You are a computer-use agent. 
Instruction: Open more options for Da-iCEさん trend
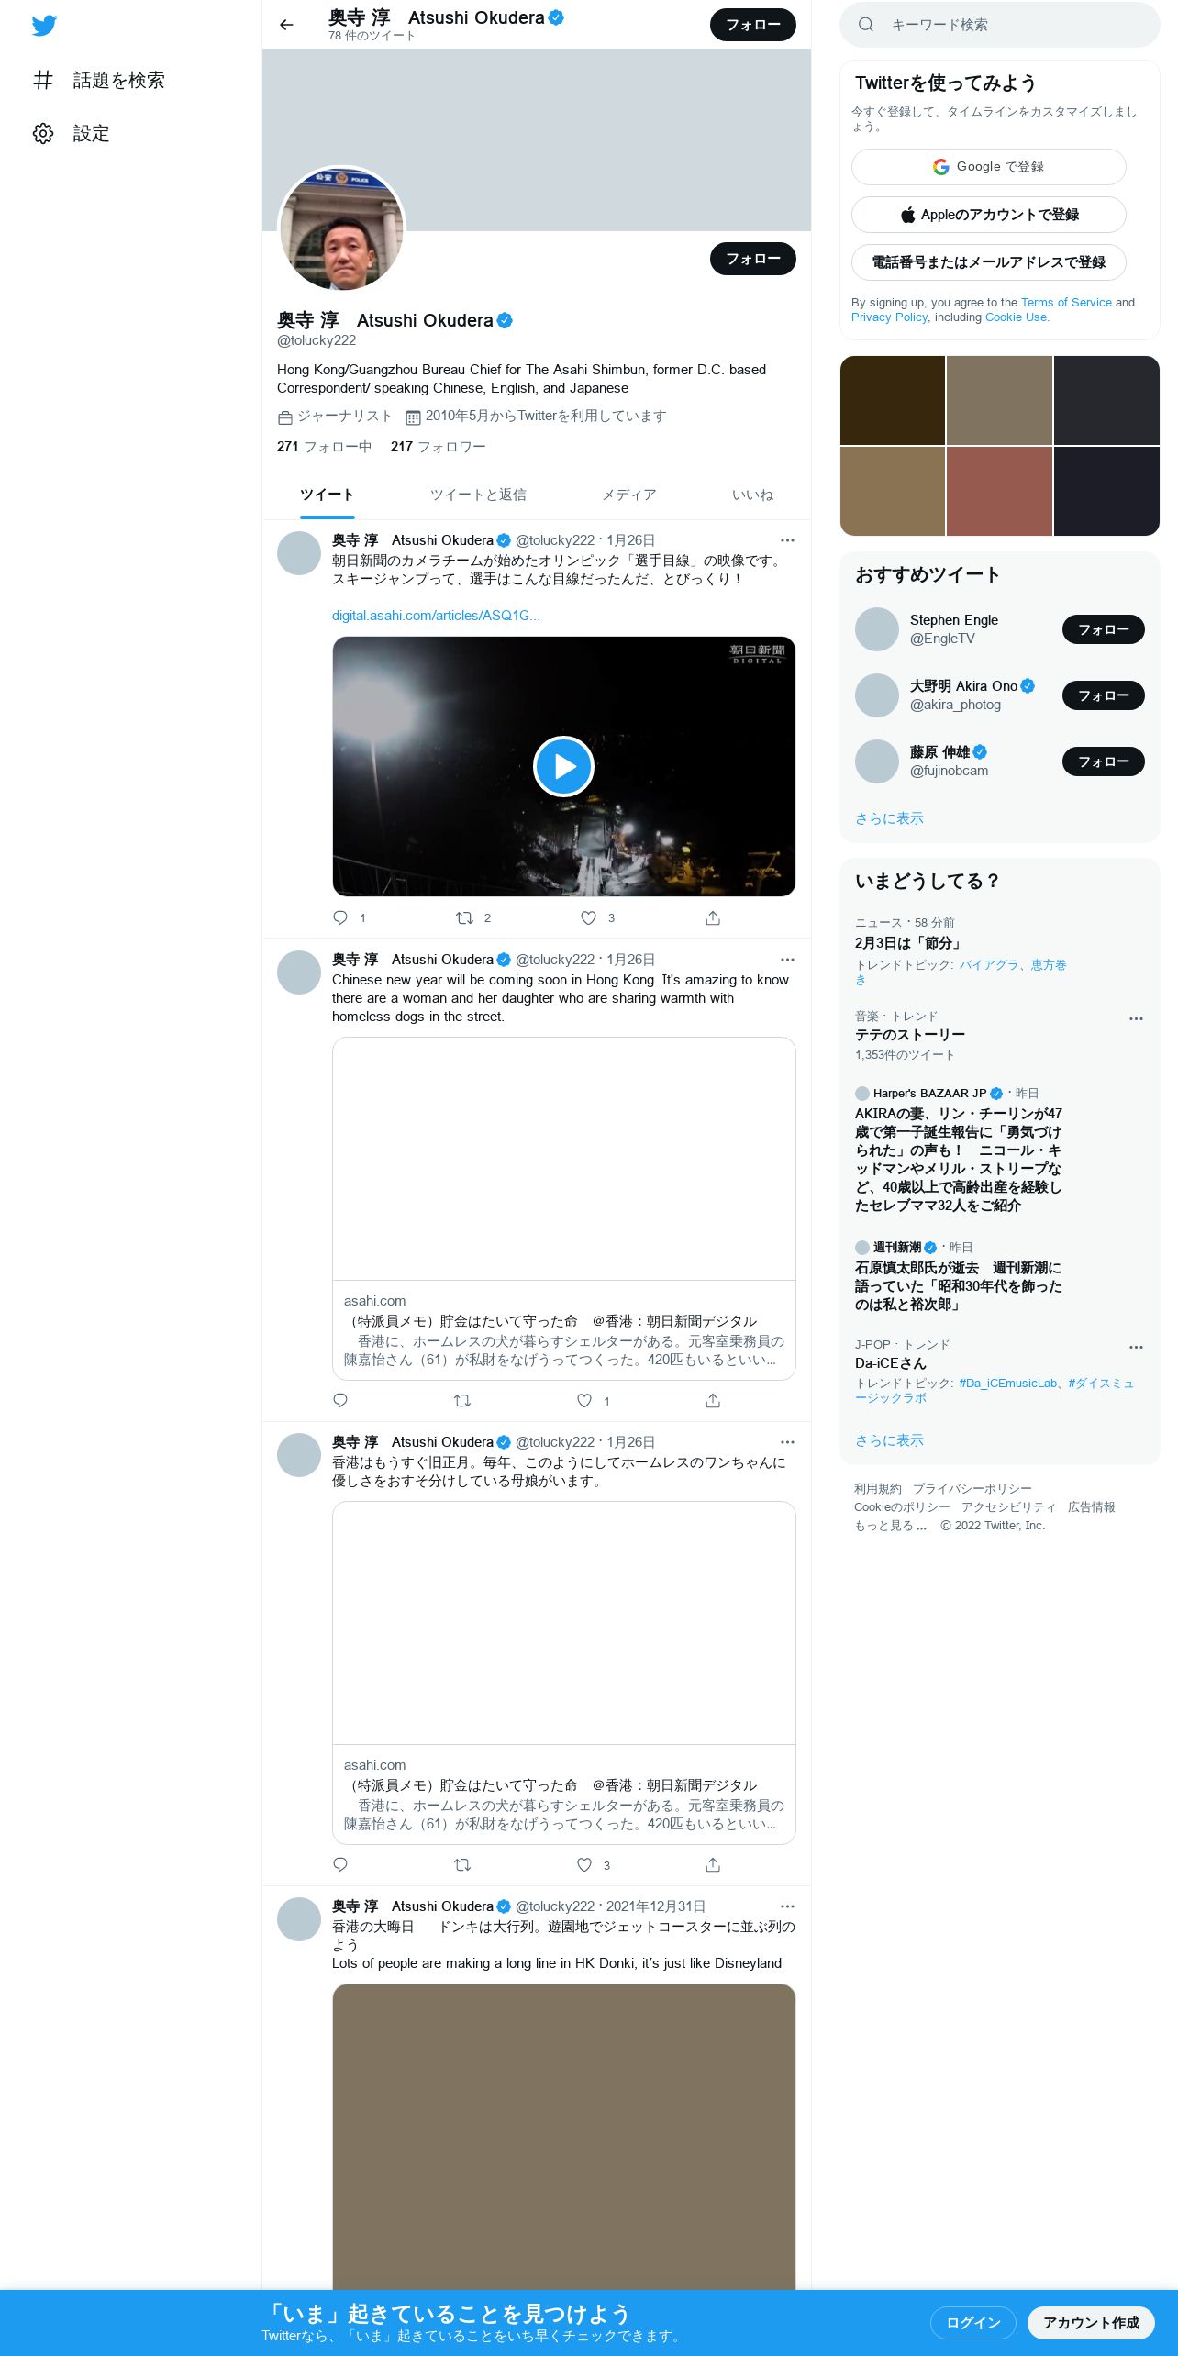[1136, 1347]
